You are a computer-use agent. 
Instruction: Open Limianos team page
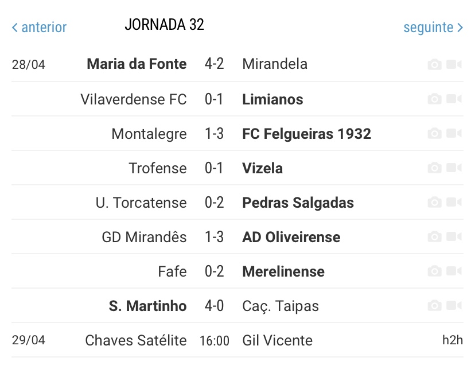click(272, 99)
